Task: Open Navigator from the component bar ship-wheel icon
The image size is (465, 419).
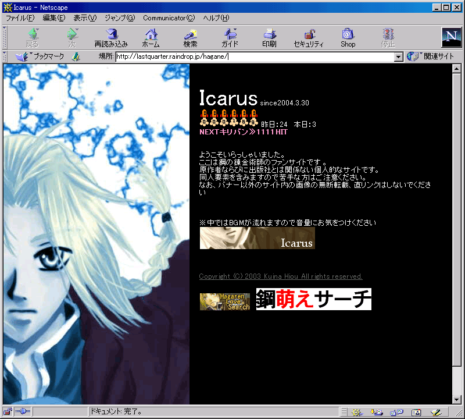Action: [357, 412]
